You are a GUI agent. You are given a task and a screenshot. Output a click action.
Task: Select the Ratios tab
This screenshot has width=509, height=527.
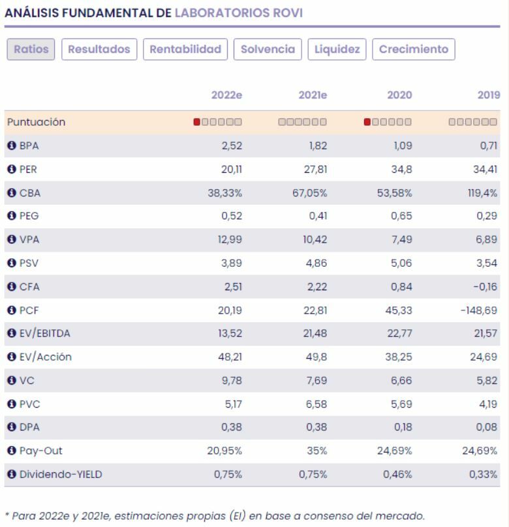coord(31,50)
